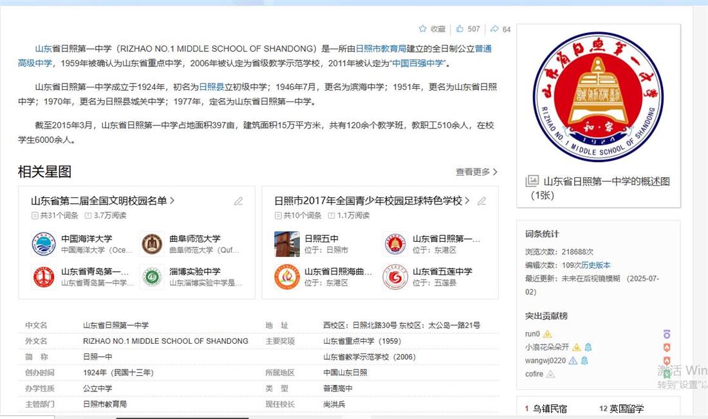The image size is (708, 419).
Task: Open the 日照五中 photo thumbnail
Action: click(x=286, y=244)
